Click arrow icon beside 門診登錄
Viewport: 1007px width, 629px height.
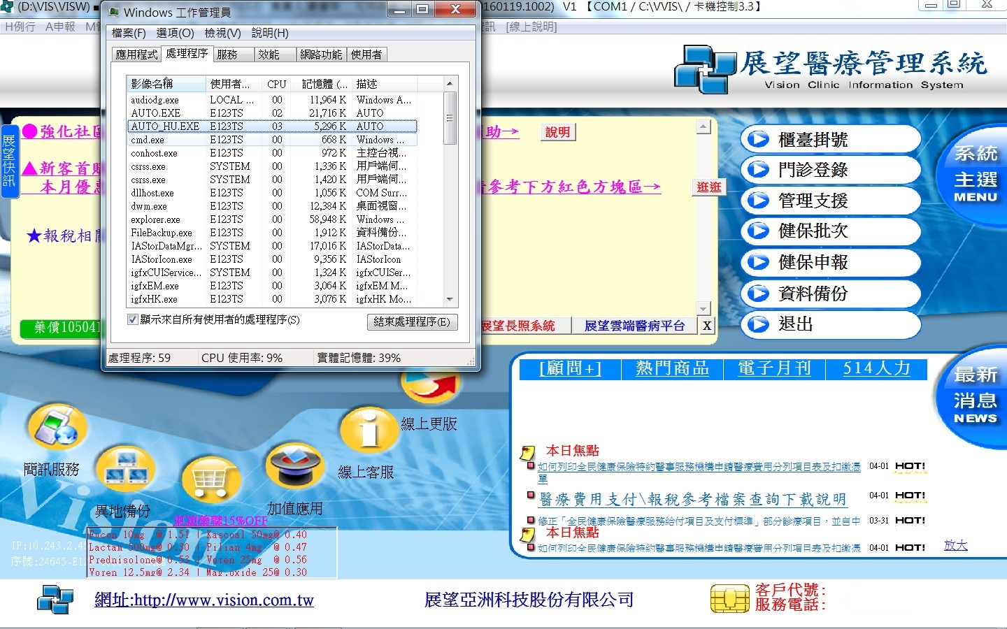pyautogui.click(x=758, y=169)
